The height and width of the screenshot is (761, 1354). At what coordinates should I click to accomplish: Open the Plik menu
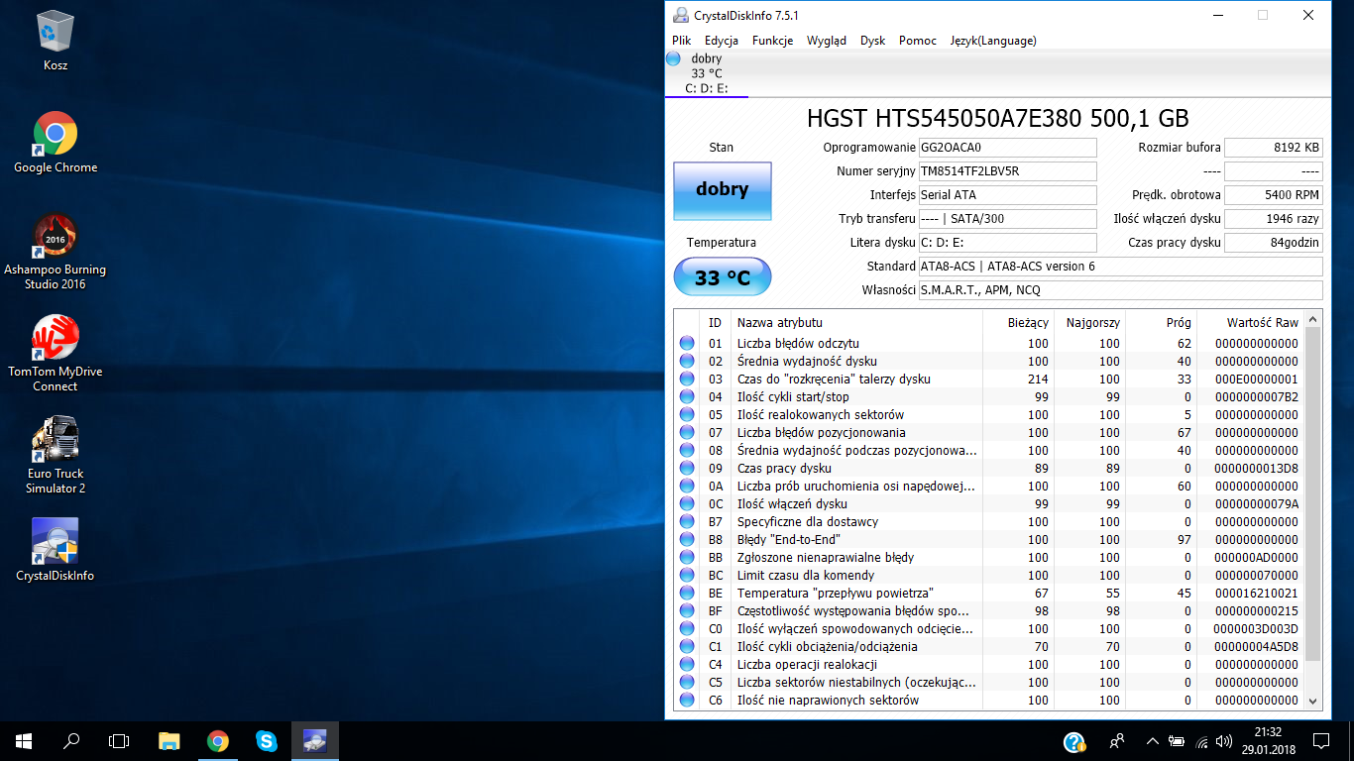pyautogui.click(x=682, y=41)
